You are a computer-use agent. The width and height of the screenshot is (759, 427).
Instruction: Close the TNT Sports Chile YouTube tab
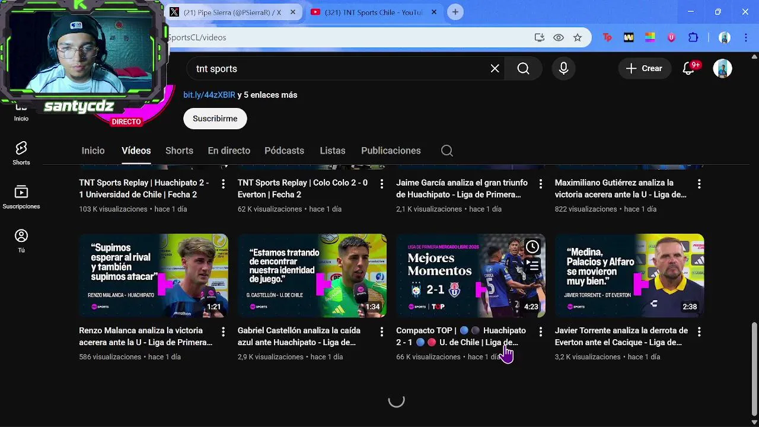(434, 12)
